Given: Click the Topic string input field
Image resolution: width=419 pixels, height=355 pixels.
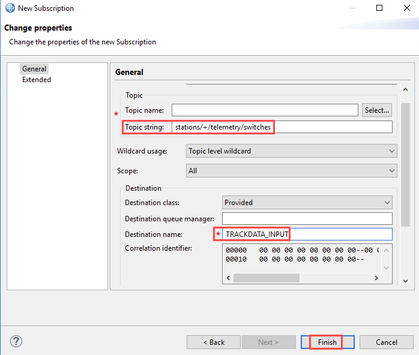Looking at the screenshot, I should 282,127.
